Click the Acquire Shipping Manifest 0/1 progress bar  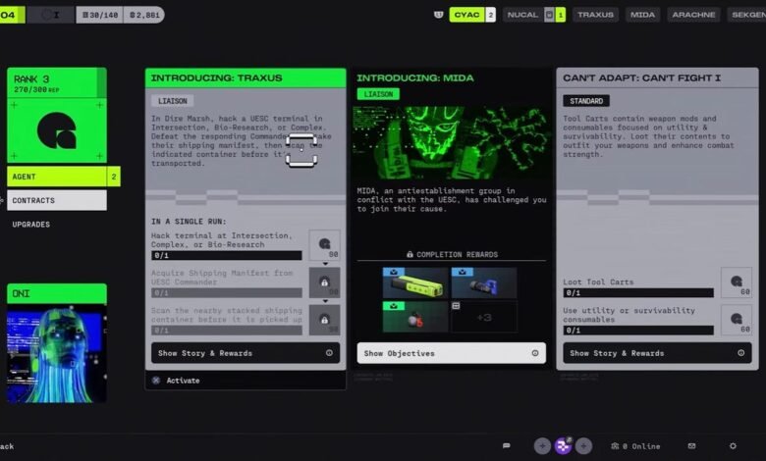click(227, 292)
